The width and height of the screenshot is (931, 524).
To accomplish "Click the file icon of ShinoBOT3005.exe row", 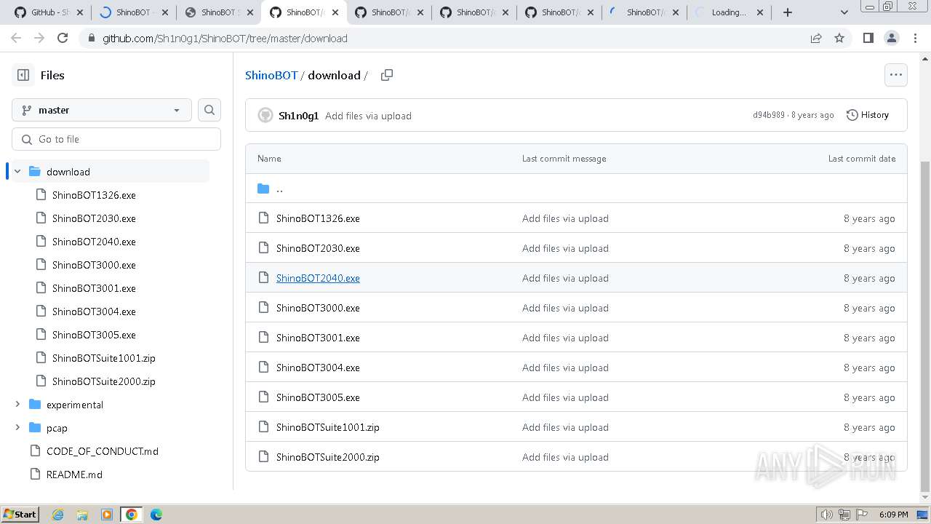I will pyautogui.click(x=263, y=397).
